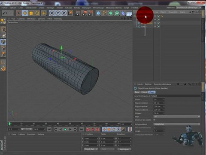
Task: Toggle automatic keyframing red button
Action: pyautogui.click(x=93, y=130)
